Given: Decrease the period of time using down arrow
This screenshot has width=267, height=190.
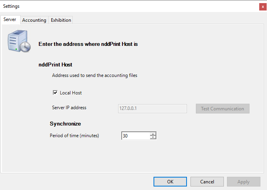Looking at the screenshot, I should pos(153,138).
